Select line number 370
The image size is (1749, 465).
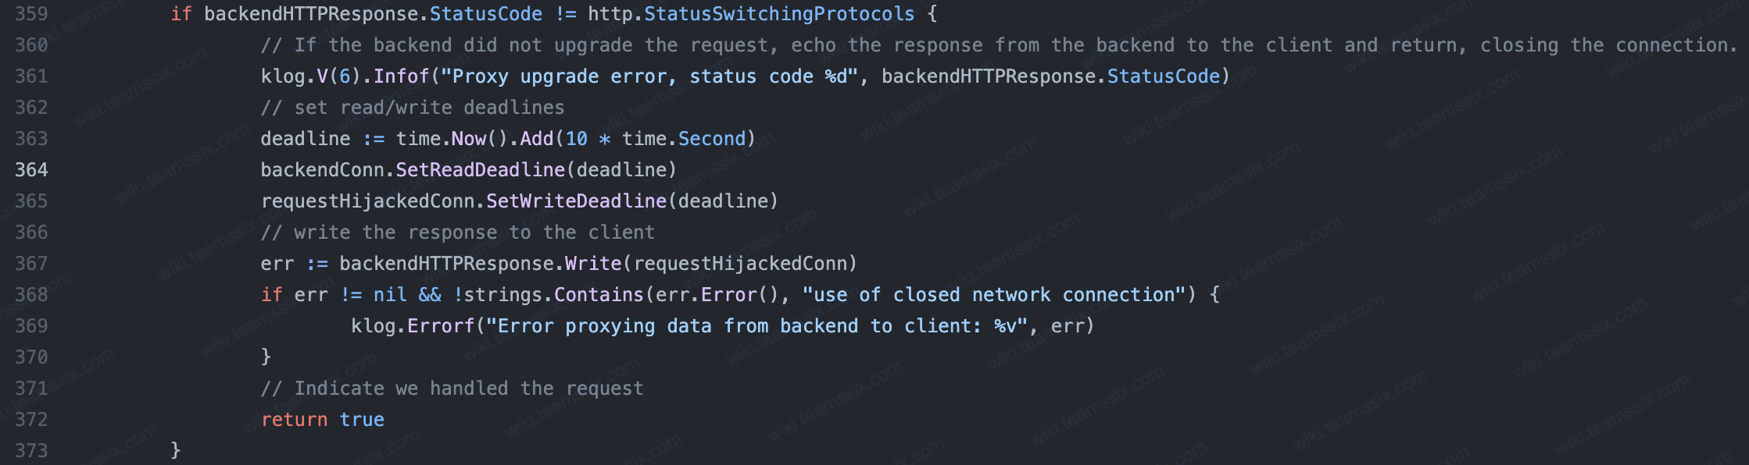click(x=31, y=357)
